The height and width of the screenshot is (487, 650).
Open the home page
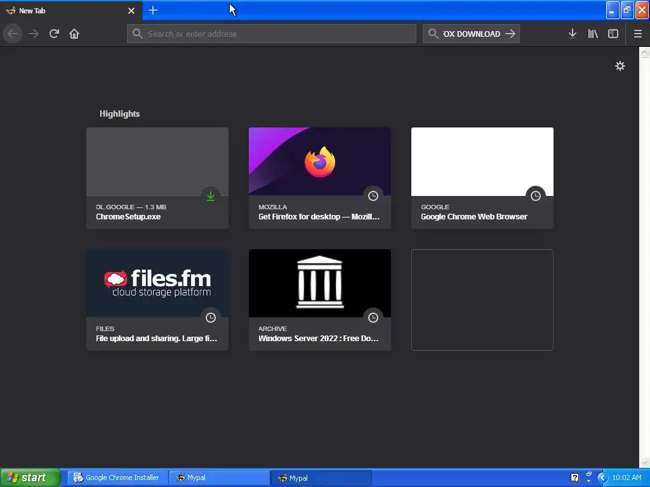click(x=74, y=34)
